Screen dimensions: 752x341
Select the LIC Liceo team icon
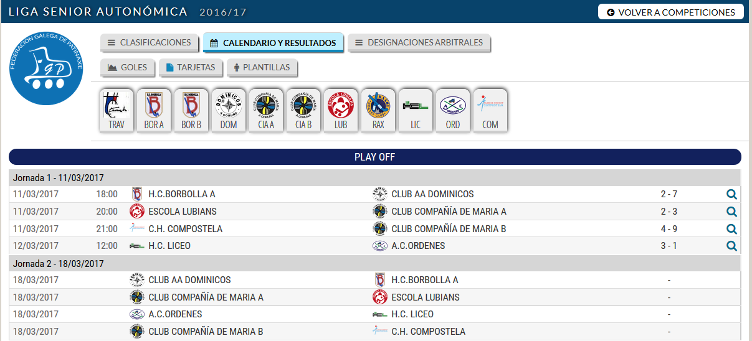click(416, 111)
